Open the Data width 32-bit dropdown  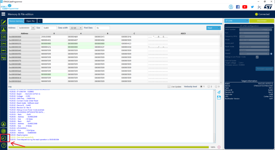pos(76,28)
